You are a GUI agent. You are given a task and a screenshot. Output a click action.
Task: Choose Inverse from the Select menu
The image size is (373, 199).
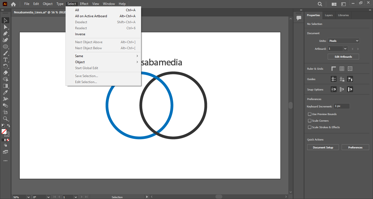click(x=80, y=34)
